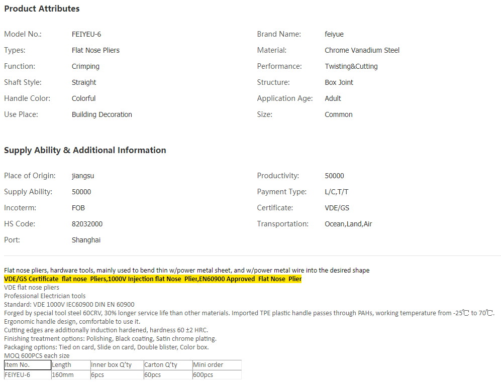The height and width of the screenshot is (386, 501).
Task: Select the jiangsu place of origin value
Action: [x=83, y=176]
